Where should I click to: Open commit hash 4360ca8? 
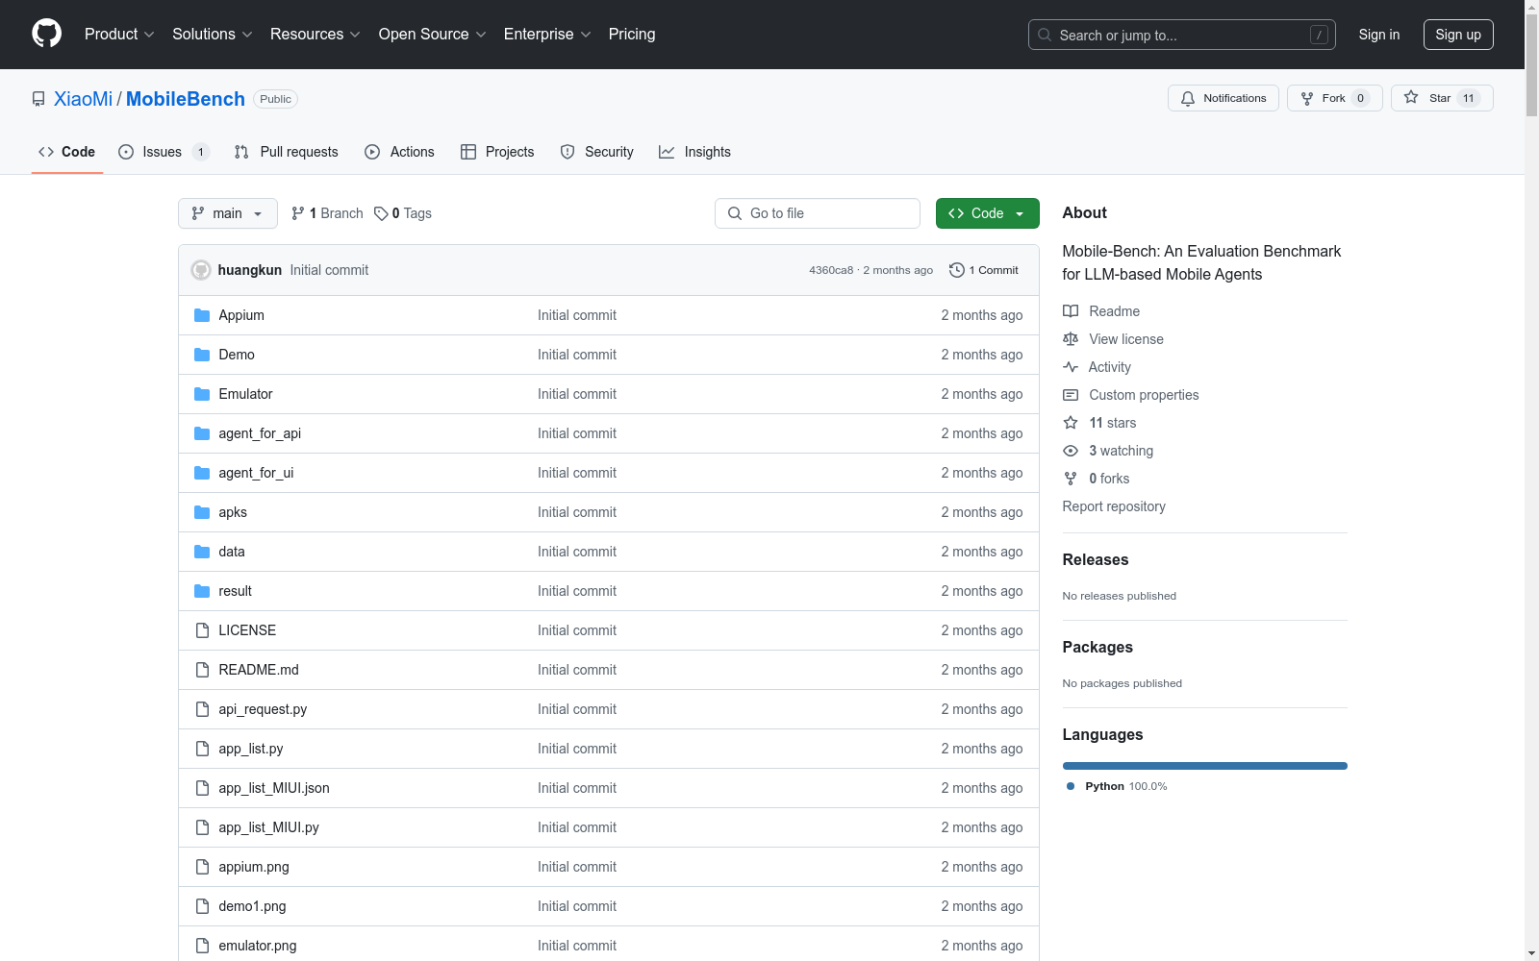tap(831, 270)
